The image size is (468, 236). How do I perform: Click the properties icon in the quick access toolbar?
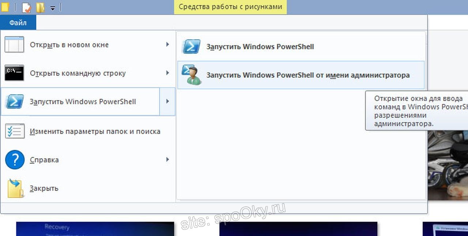tap(26, 7)
